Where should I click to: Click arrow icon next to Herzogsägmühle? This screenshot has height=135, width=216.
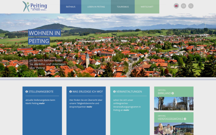(185, 119)
